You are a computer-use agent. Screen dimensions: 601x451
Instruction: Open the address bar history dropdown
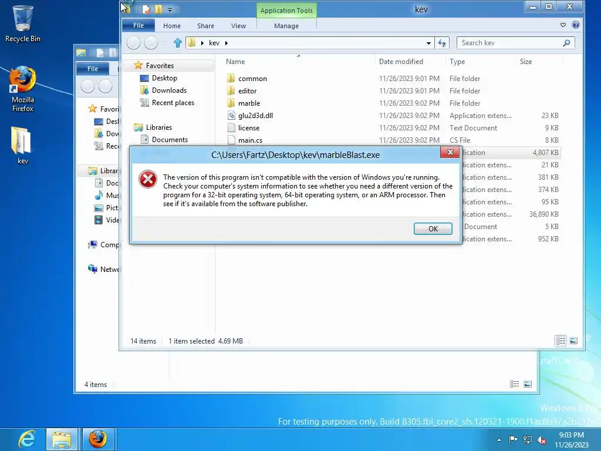(x=428, y=43)
